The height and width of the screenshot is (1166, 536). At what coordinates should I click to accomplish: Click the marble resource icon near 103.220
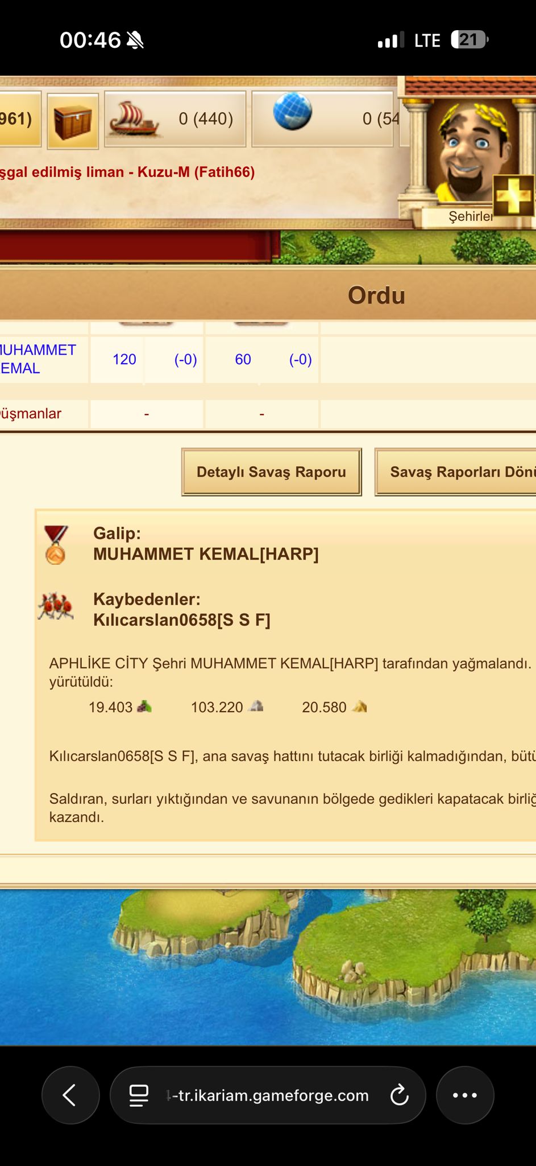256,707
